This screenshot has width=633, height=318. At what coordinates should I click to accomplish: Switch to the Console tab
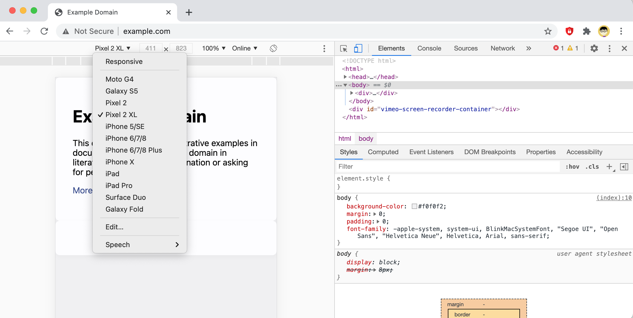(429, 48)
